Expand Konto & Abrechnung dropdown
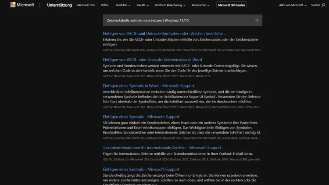This screenshot has width=329, height=185. (170, 5)
